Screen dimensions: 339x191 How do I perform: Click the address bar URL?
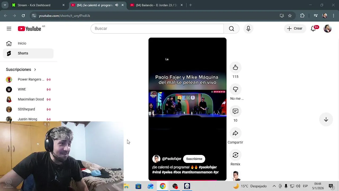[64, 16]
